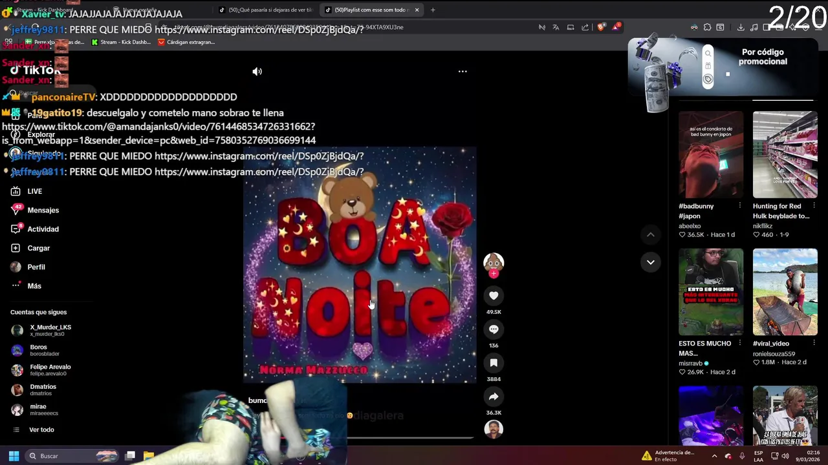Viewport: 828px width, 465px height.
Task: Click Por código promocional text
Action: click(x=763, y=57)
